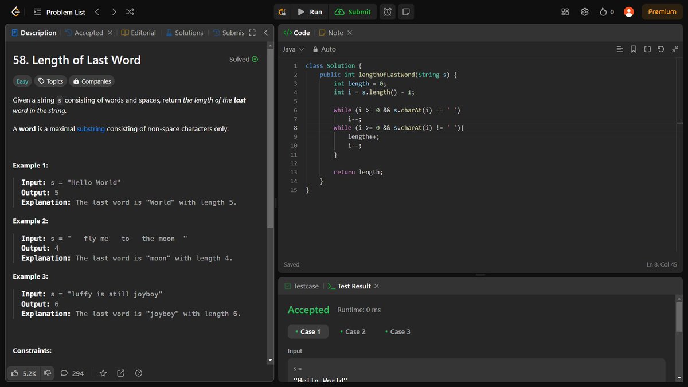The height and width of the screenshot is (387, 688).
Task: Open the user profile avatar
Action: pyautogui.click(x=629, y=11)
